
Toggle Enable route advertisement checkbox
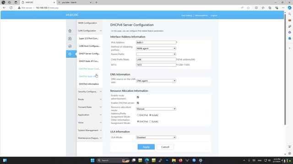(x=138, y=97)
